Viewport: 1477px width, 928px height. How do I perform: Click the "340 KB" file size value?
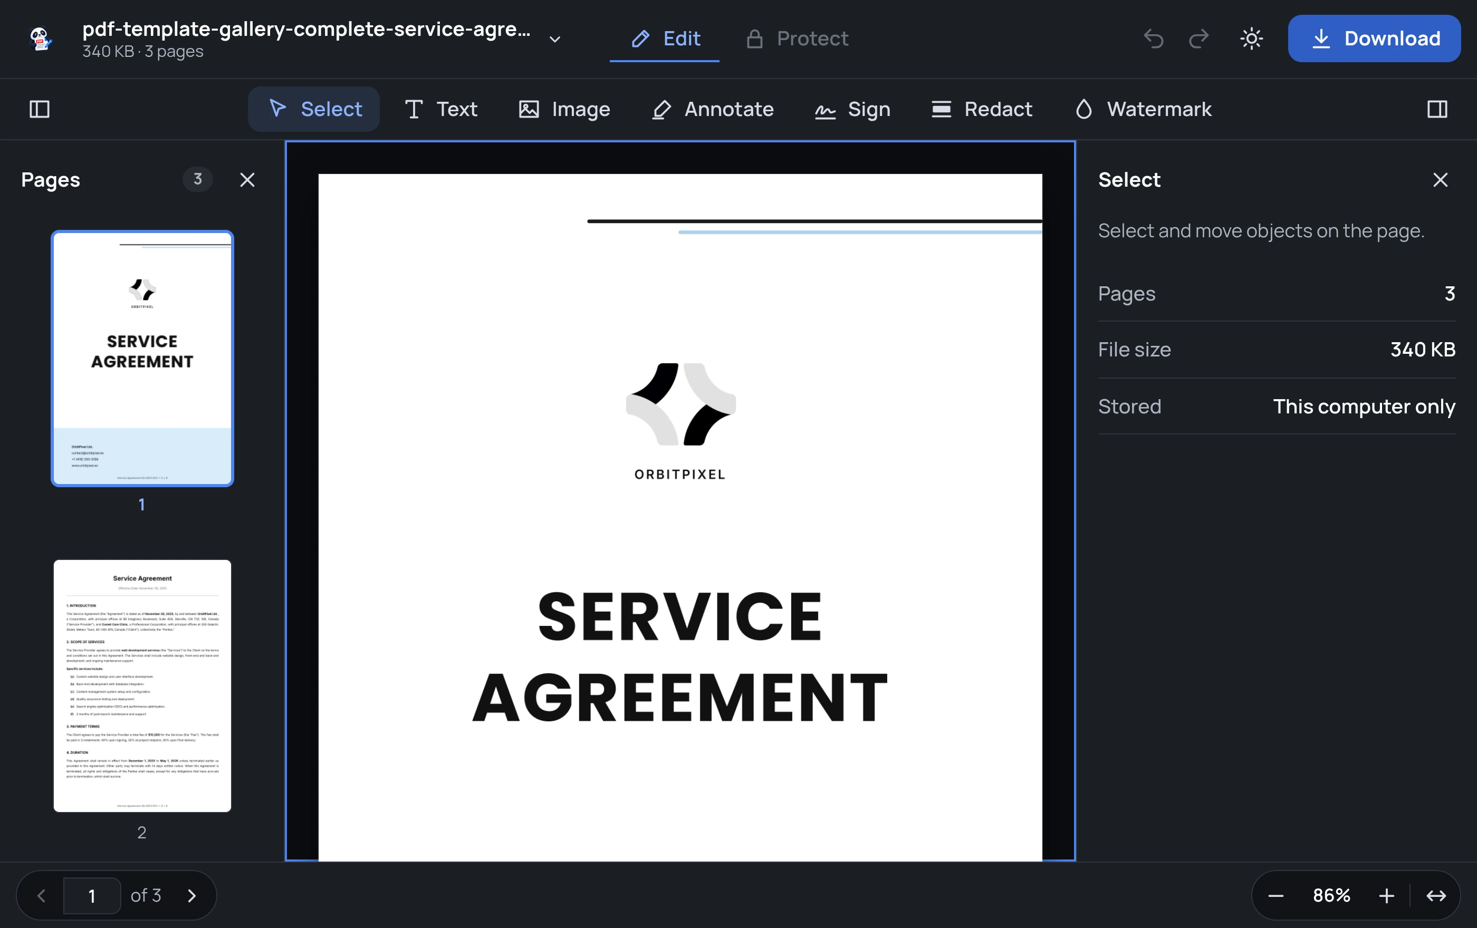[1423, 350]
